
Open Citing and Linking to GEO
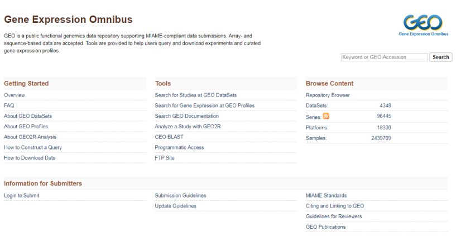pos(335,206)
